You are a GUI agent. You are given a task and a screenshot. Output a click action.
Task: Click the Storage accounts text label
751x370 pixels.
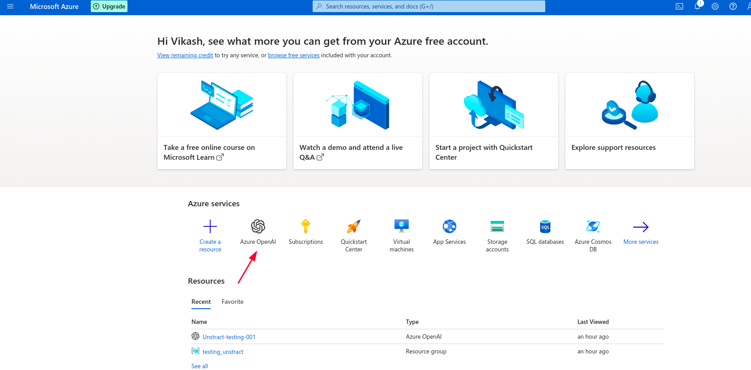tap(497, 246)
